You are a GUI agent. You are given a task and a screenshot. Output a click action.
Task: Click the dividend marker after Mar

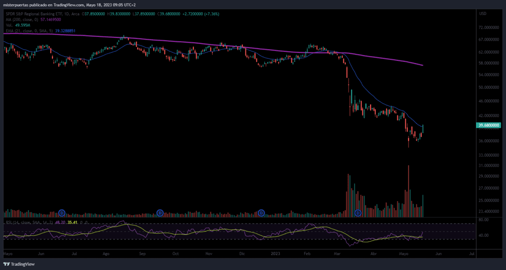[x=357, y=213]
